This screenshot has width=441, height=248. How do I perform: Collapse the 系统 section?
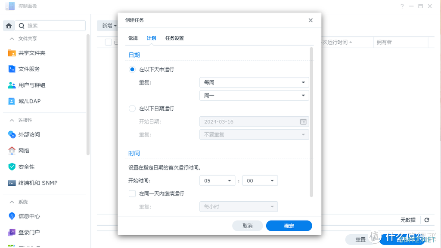12,202
